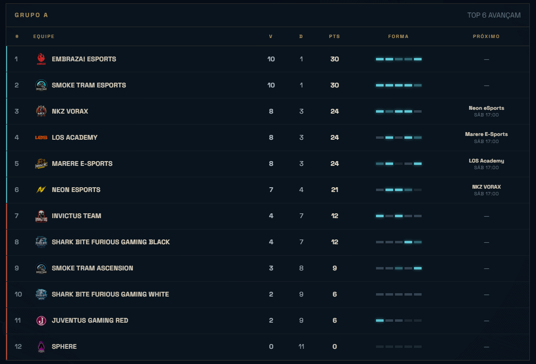Open Marere's next match vs LOS Academy
Image resolution: width=536 pixels, height=364 pixels.
(487, 163)
